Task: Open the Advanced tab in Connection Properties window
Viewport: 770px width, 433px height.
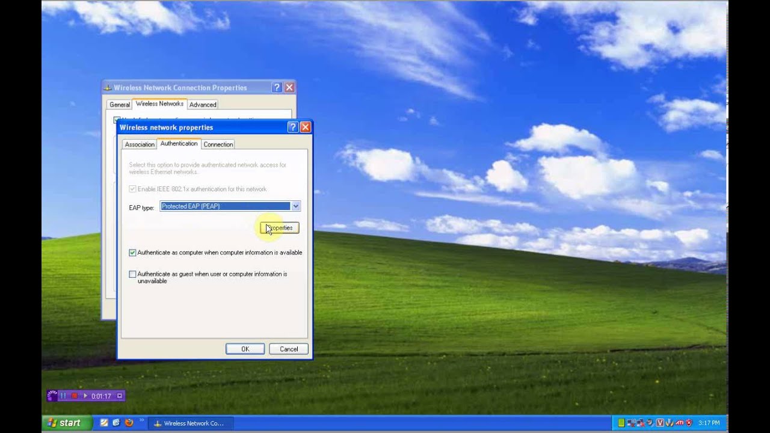Action: [203, 105]
